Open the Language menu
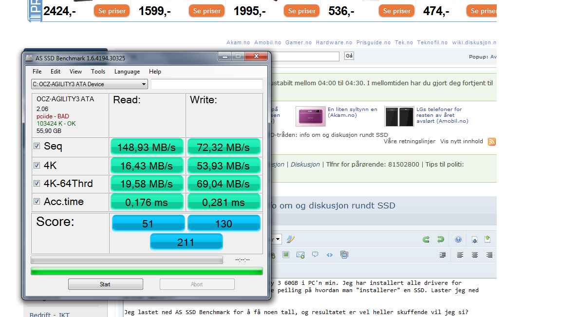Screen dimensions: 561x317 click(127, 72)
